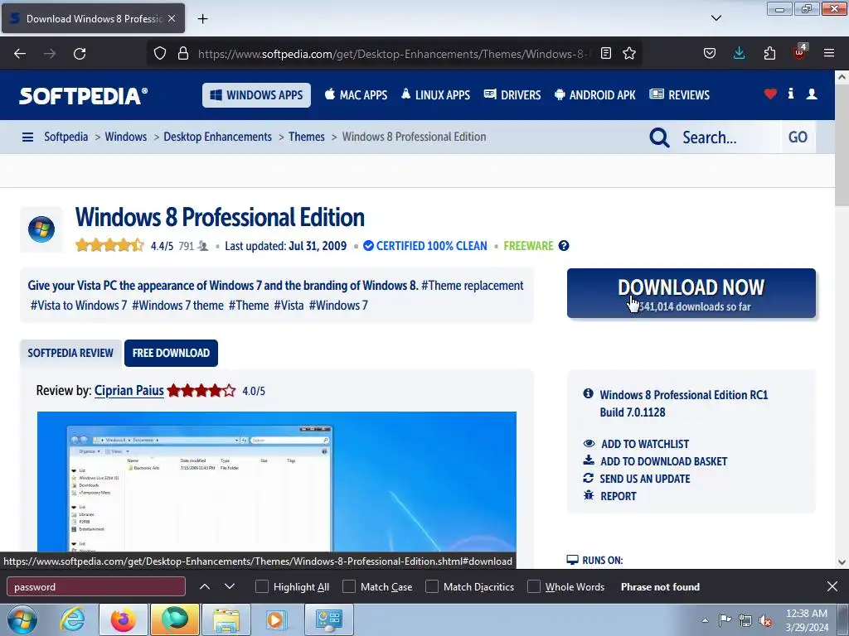Screen dimensions: 849x636
Task: Expand the list all tabs chevron
Action: (716, 18)
